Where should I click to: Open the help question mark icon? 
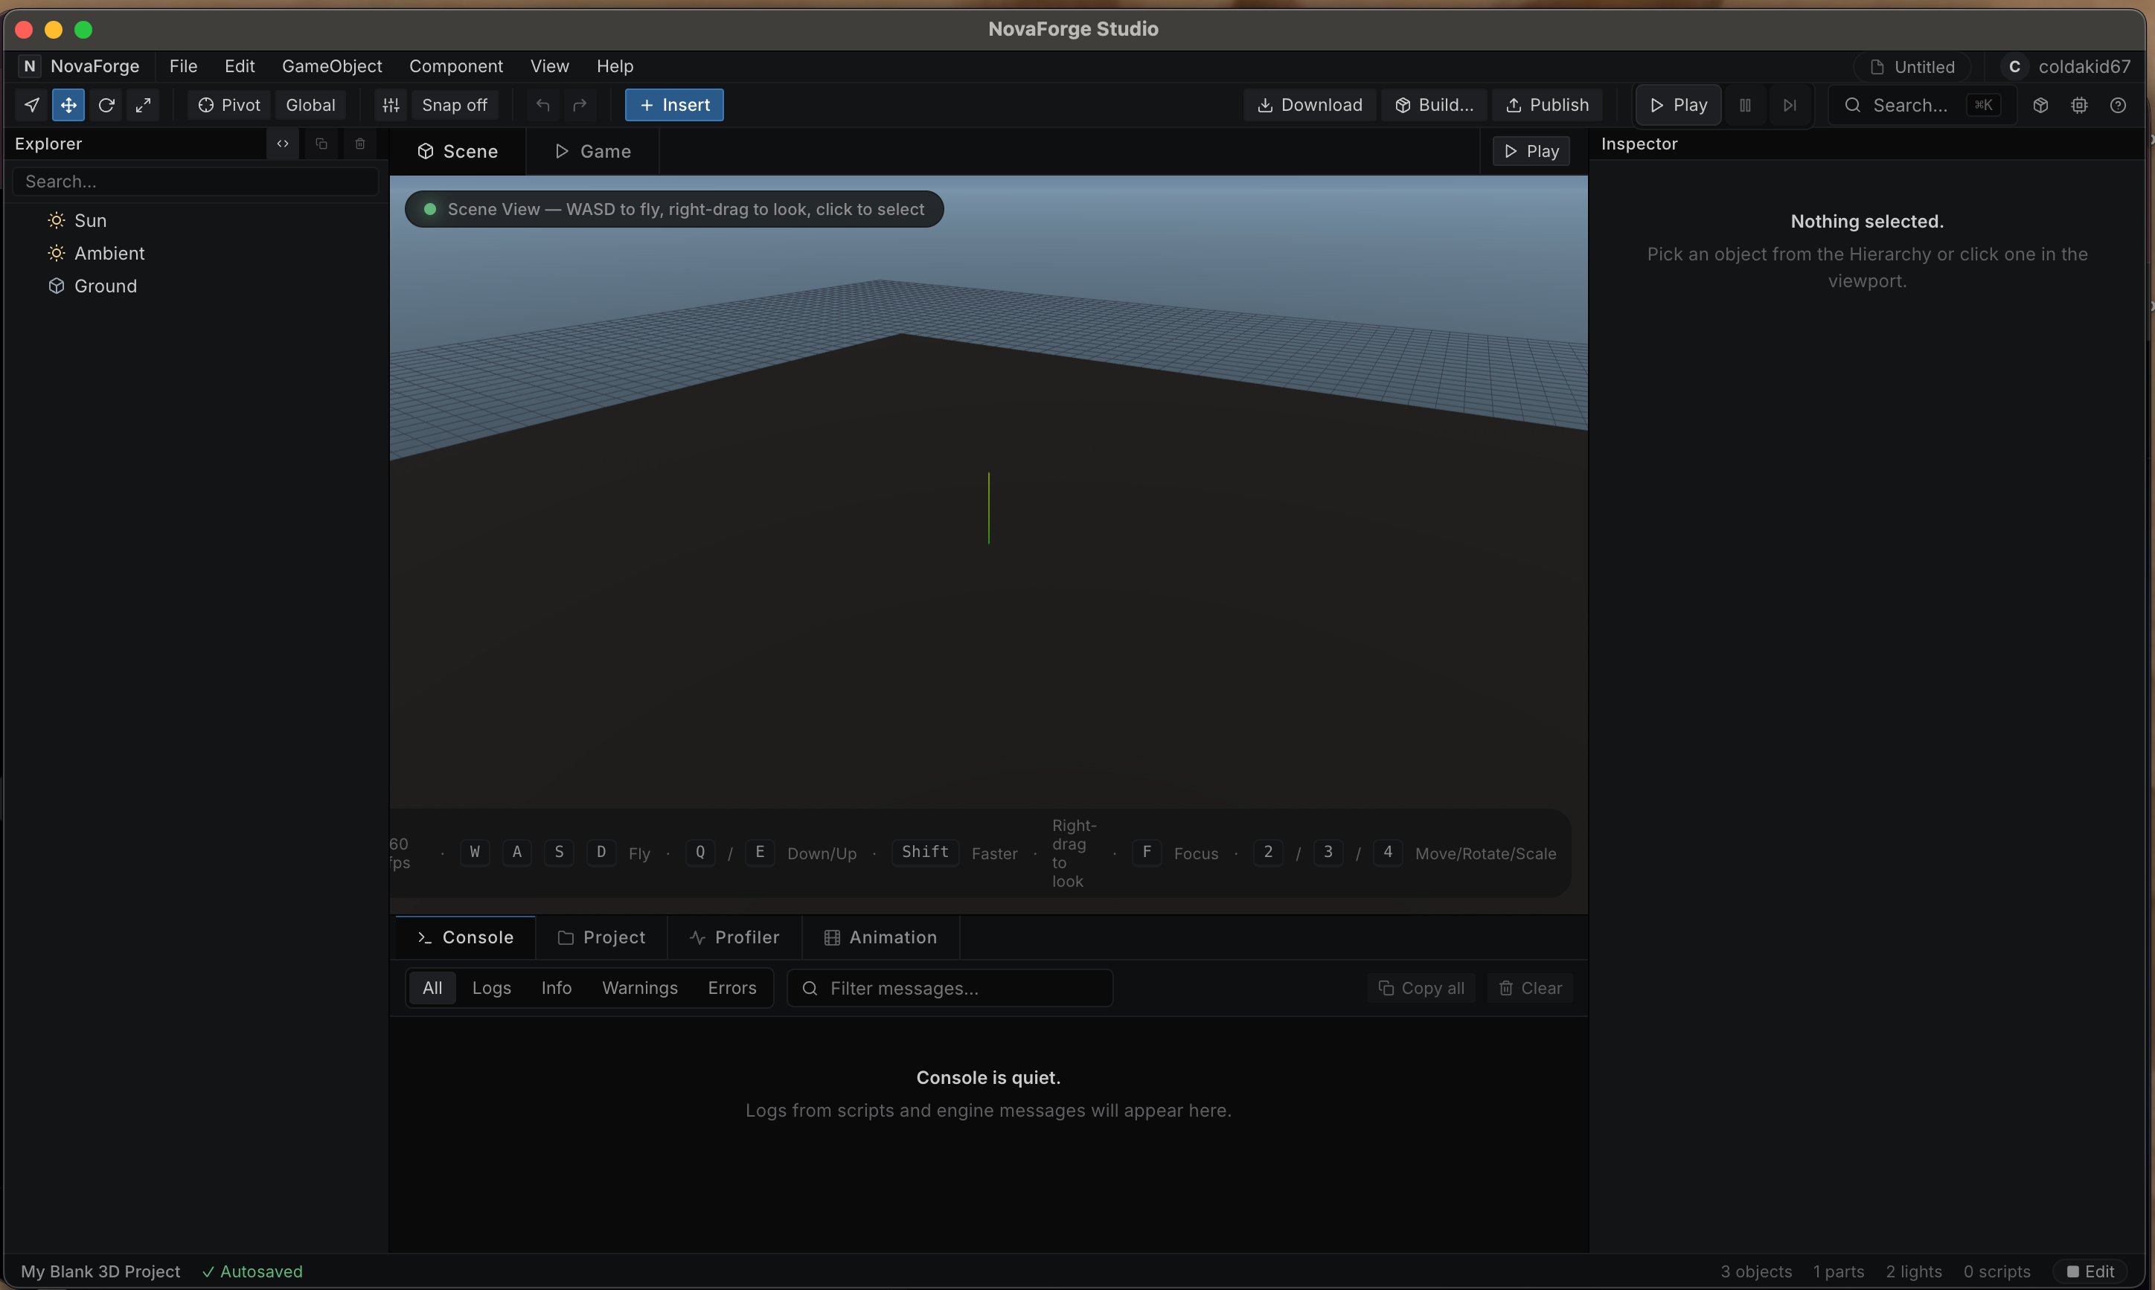click(2119, 105)
